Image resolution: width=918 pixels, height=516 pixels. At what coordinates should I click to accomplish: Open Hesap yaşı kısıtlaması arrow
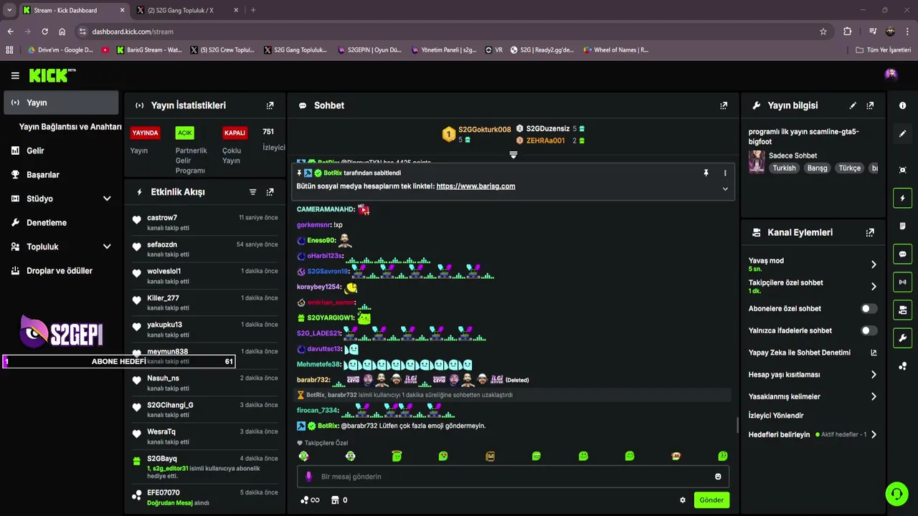click(x=874, y=375)
